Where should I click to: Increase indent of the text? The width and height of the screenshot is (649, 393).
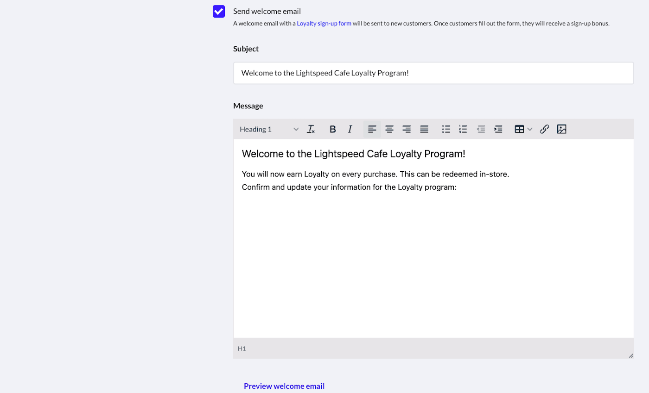498,129
